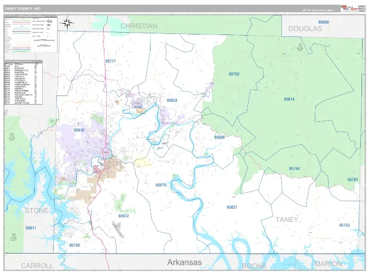Select the MARION county label

click(328, 264)
